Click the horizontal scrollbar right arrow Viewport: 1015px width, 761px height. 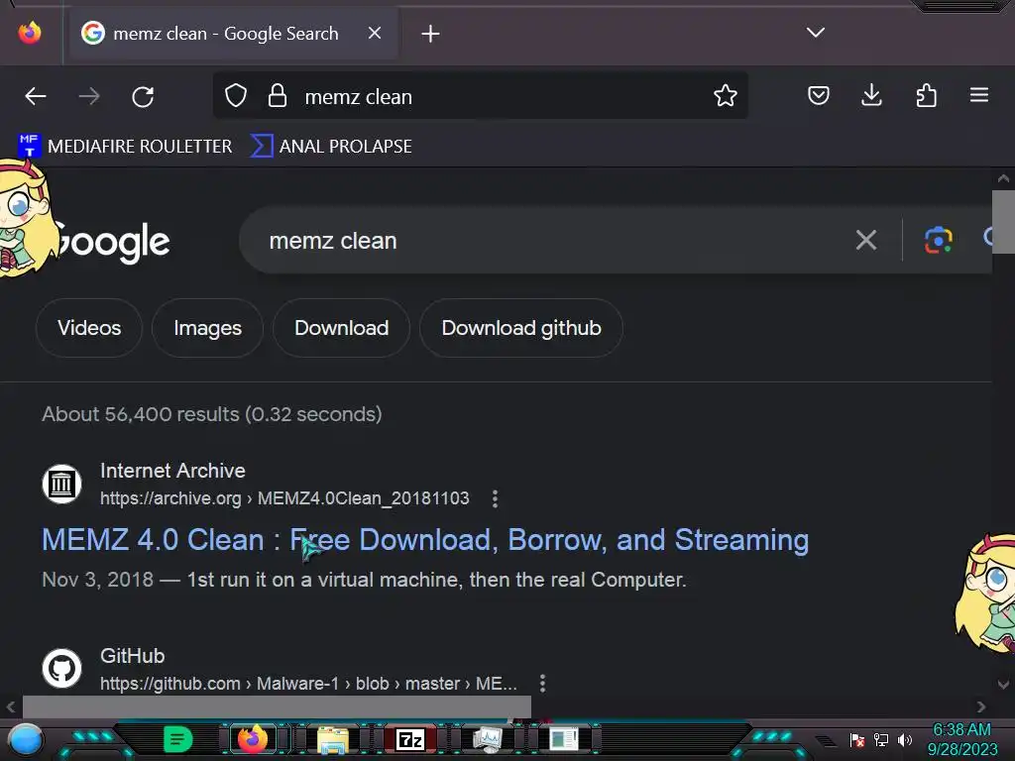[980, 707]
